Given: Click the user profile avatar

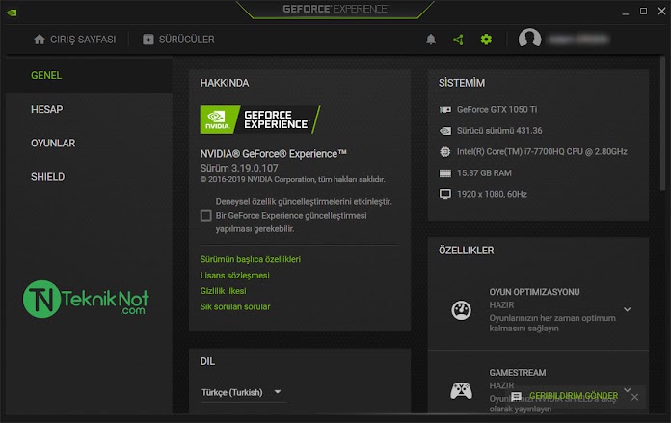Looking at the screenshot, I should click(530, 39).
